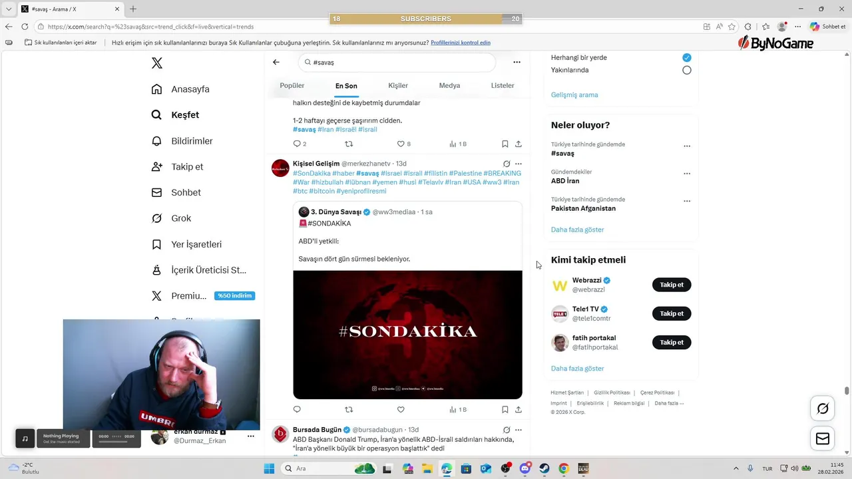This screenshot has height=479, width=852.
Task: Repost the post with 8 likes
Action: coord(349,144)
